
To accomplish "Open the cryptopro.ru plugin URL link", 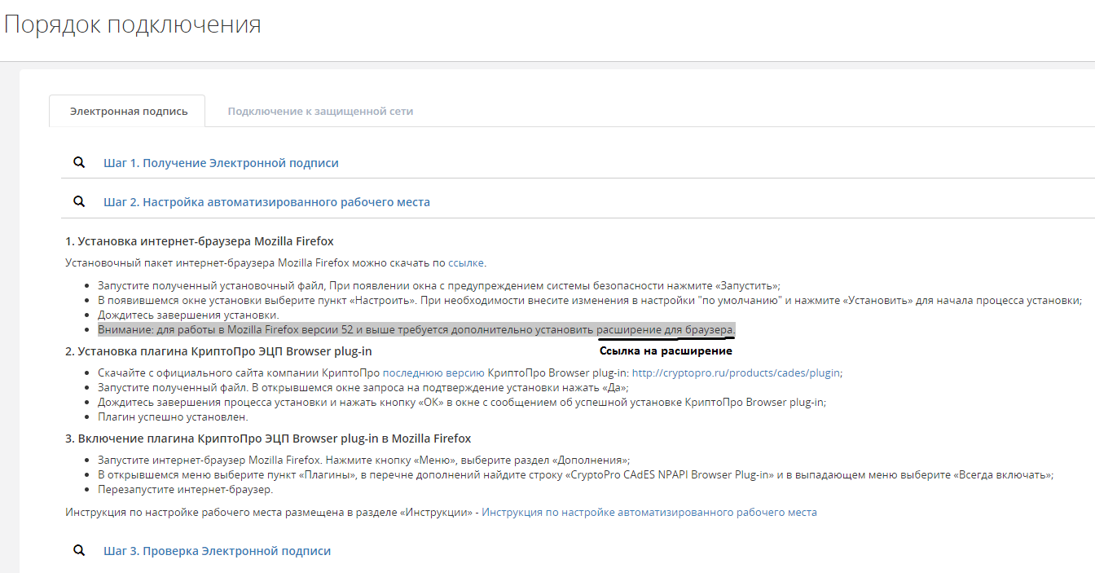I will (x=736, y=372).
